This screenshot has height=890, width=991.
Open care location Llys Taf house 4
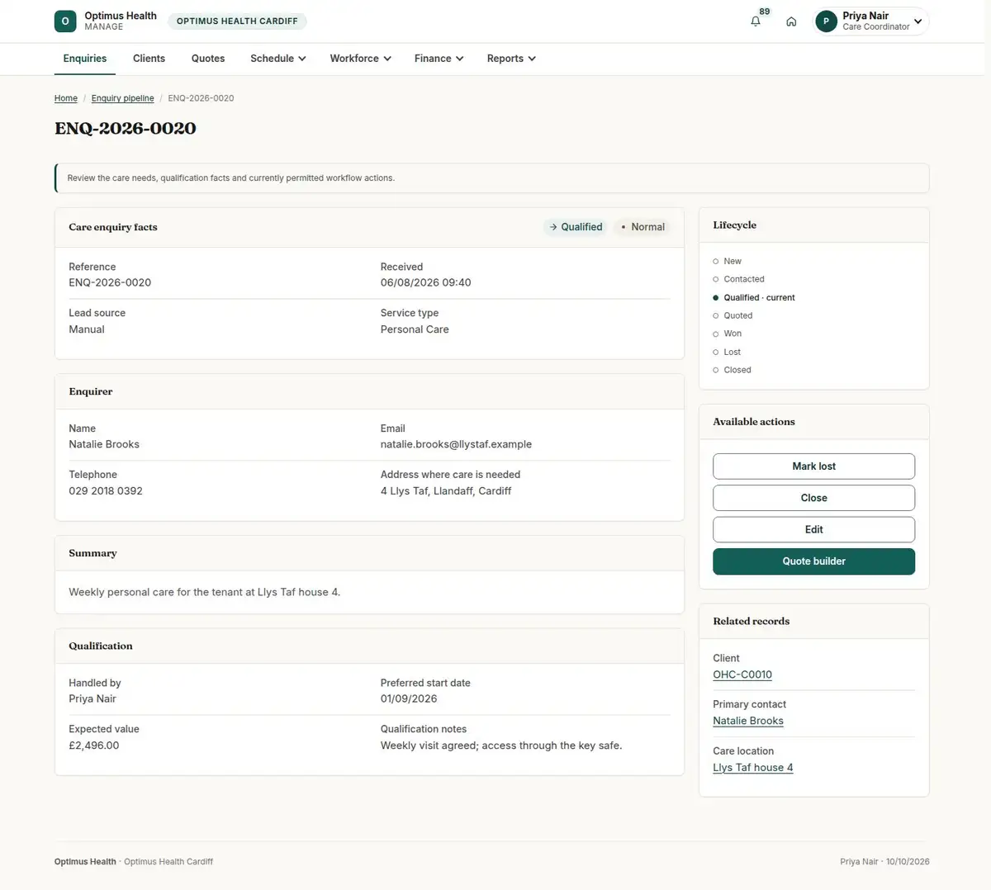tap(753, 768)
